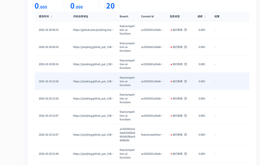Image resolution: width=260 pixels, height=165 pixels.
Task: Click the full commit hash ac3520421a34ab153986e8… in 22:57 row
Action: [x=127, y=134]
